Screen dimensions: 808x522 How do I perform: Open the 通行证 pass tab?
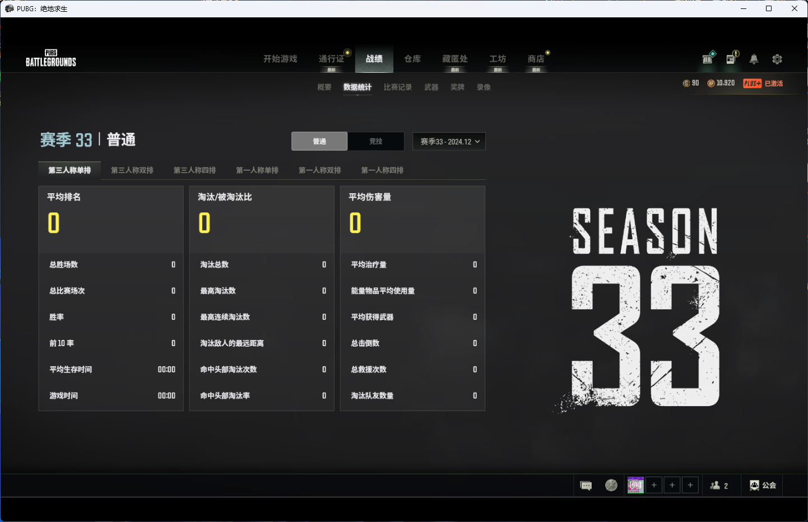pos(331,59)
